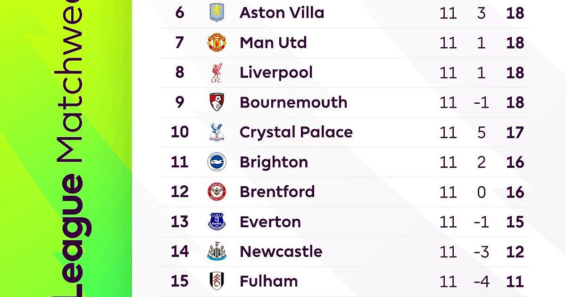The height and width of the screenshot is (297, 566).
Task: Open the Brighton team name
Action: pos(274,162)
